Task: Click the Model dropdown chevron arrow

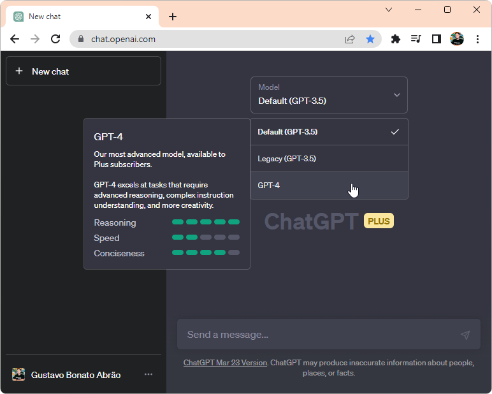Action: [397, 95]
